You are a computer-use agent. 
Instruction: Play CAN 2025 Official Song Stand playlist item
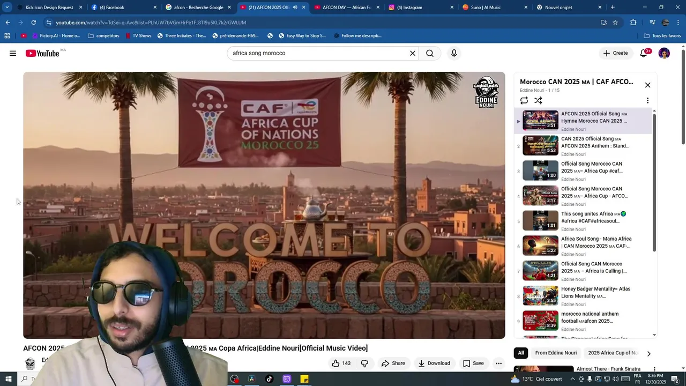(583, 146)
